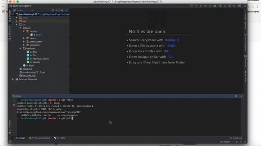Click the Hide Project panel icon

pyautogui.click(x=67, y=11)
